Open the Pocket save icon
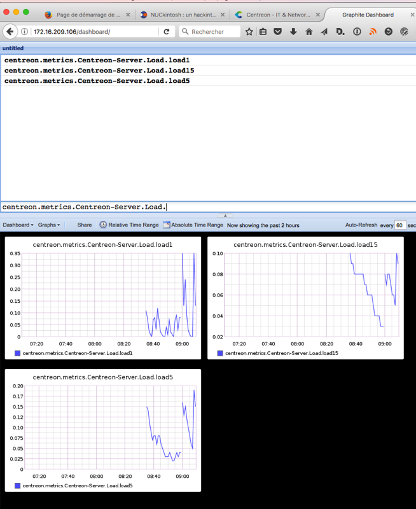416x509 pixels. (x=278, y=31)
